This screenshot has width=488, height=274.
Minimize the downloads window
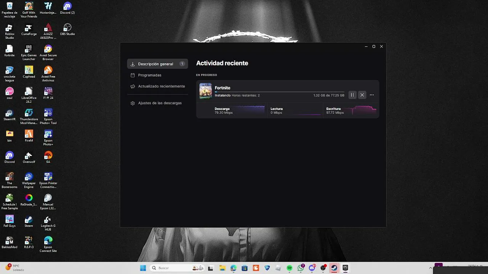click(x=366, y=46)
